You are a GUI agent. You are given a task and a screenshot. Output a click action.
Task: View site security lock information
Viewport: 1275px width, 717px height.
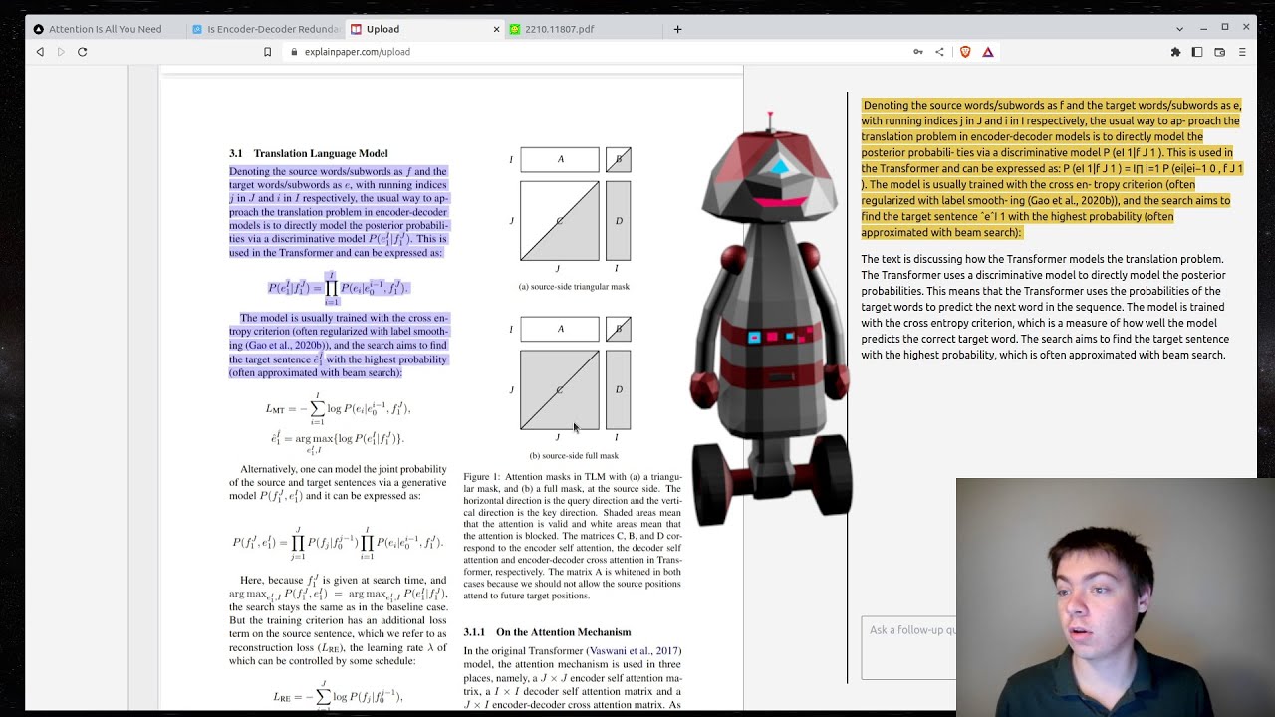tap(294, 52)
